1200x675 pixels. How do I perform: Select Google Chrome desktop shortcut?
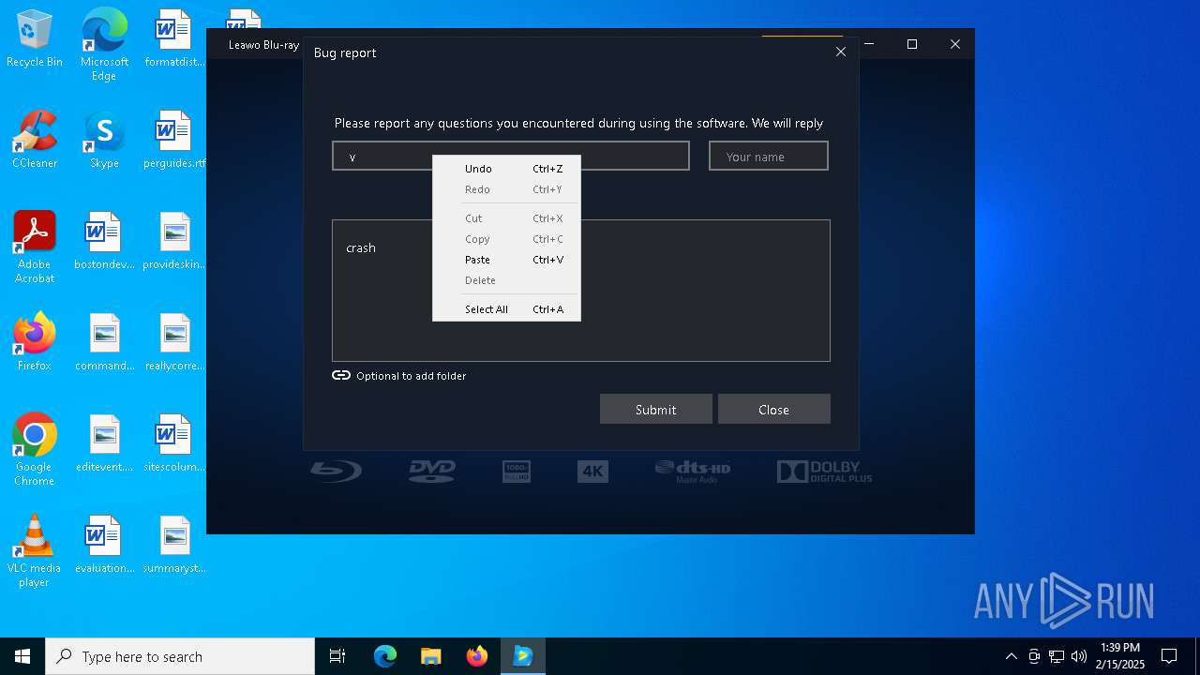[35, 450]
